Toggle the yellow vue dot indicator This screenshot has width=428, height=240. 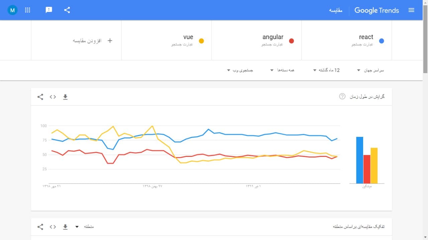click(202, 41)
